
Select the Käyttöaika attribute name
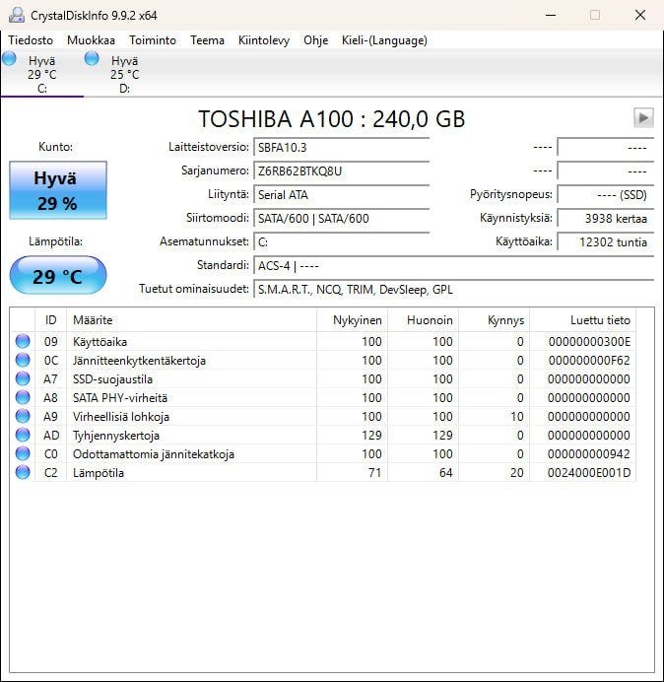pyautogui.click(x=100, y=342)
